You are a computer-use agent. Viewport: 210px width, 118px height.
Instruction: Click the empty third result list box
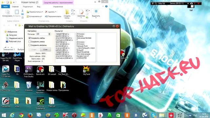click(107, 47)
